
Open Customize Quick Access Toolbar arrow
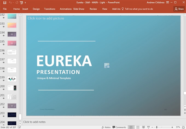25,3
